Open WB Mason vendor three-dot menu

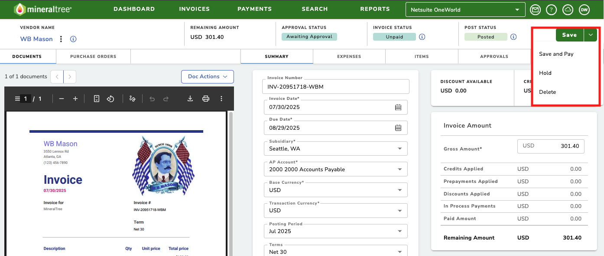click(x=61, y=39)
